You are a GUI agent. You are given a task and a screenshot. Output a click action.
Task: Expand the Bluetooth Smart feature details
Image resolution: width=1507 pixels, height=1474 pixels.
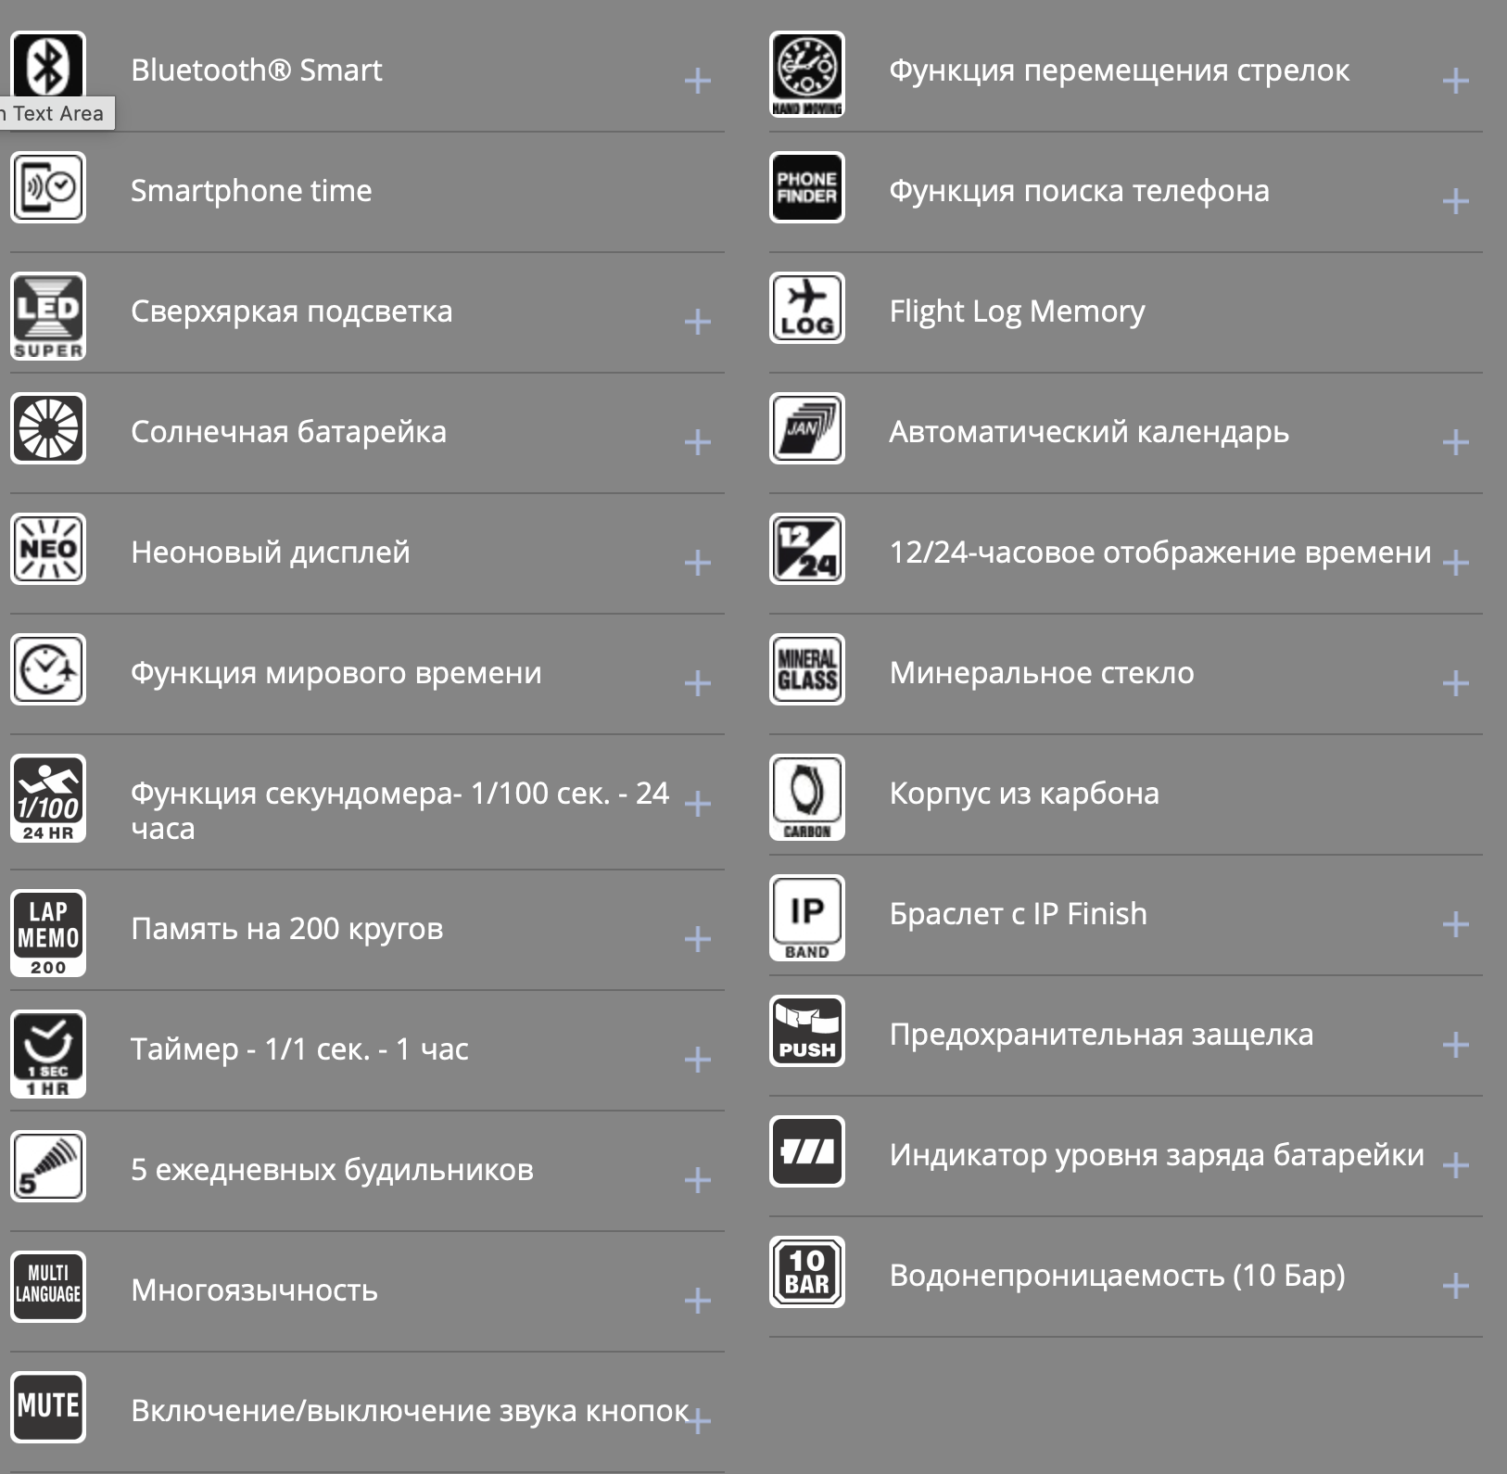[x=697, y=81]
